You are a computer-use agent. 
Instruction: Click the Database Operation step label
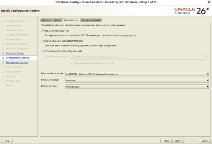point(16,21)
